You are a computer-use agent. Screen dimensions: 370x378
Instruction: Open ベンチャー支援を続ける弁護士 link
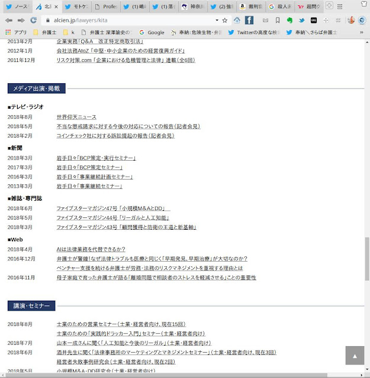coord(150,268)
